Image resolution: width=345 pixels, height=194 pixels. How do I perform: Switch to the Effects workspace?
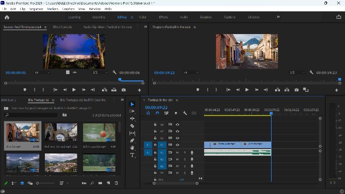pos(163,17)
